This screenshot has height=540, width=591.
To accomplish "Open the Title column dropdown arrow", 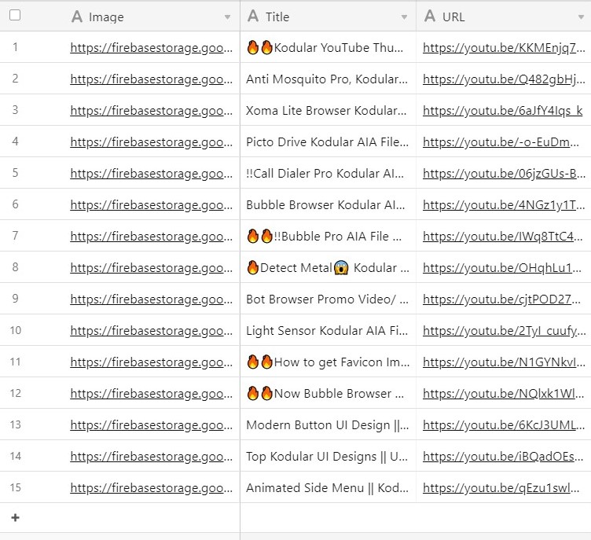I will [x=404, y=17].
